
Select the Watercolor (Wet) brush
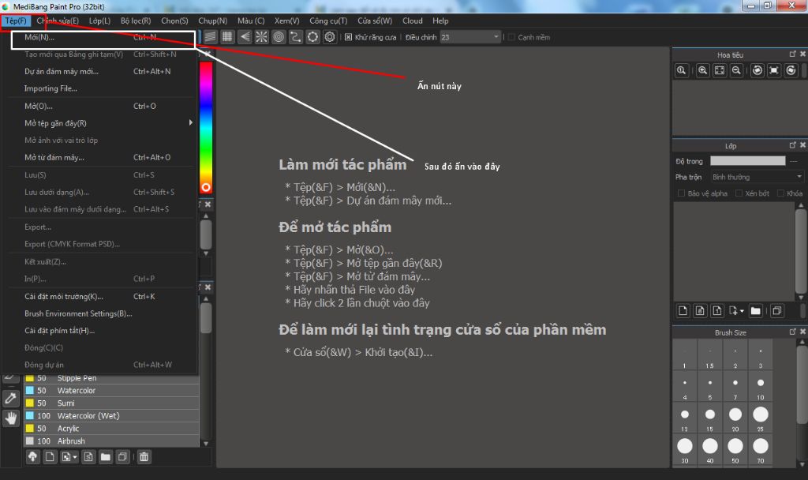pos(111,415)
